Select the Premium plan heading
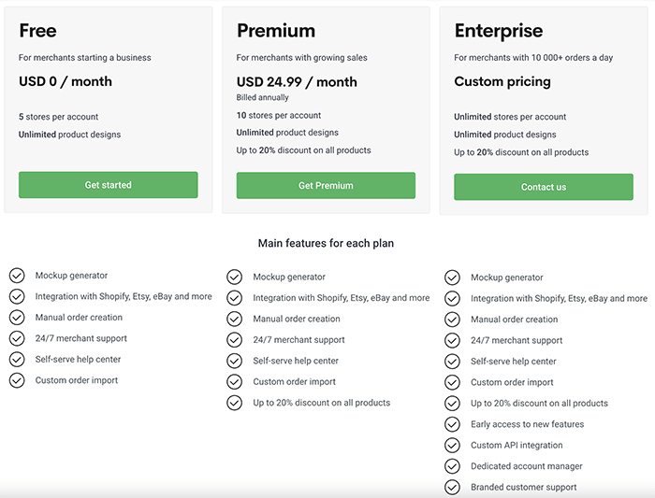Image resolution: width=655 pixels, height=498 pixels. [x=276, y=31]
